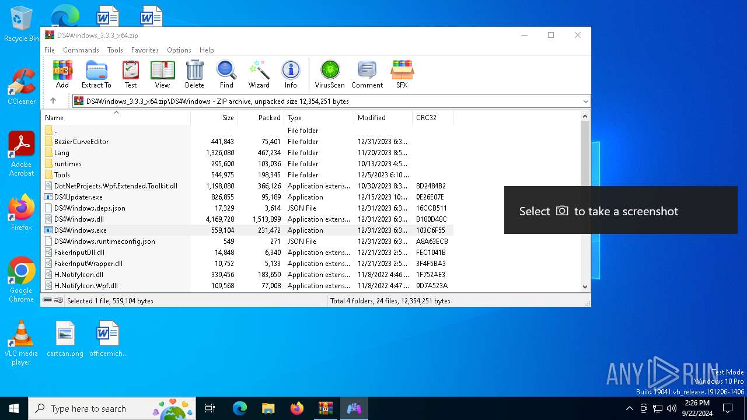The image size is (747, 420).
Task: Open the Comment tool
Action: [x=367, y=74]
